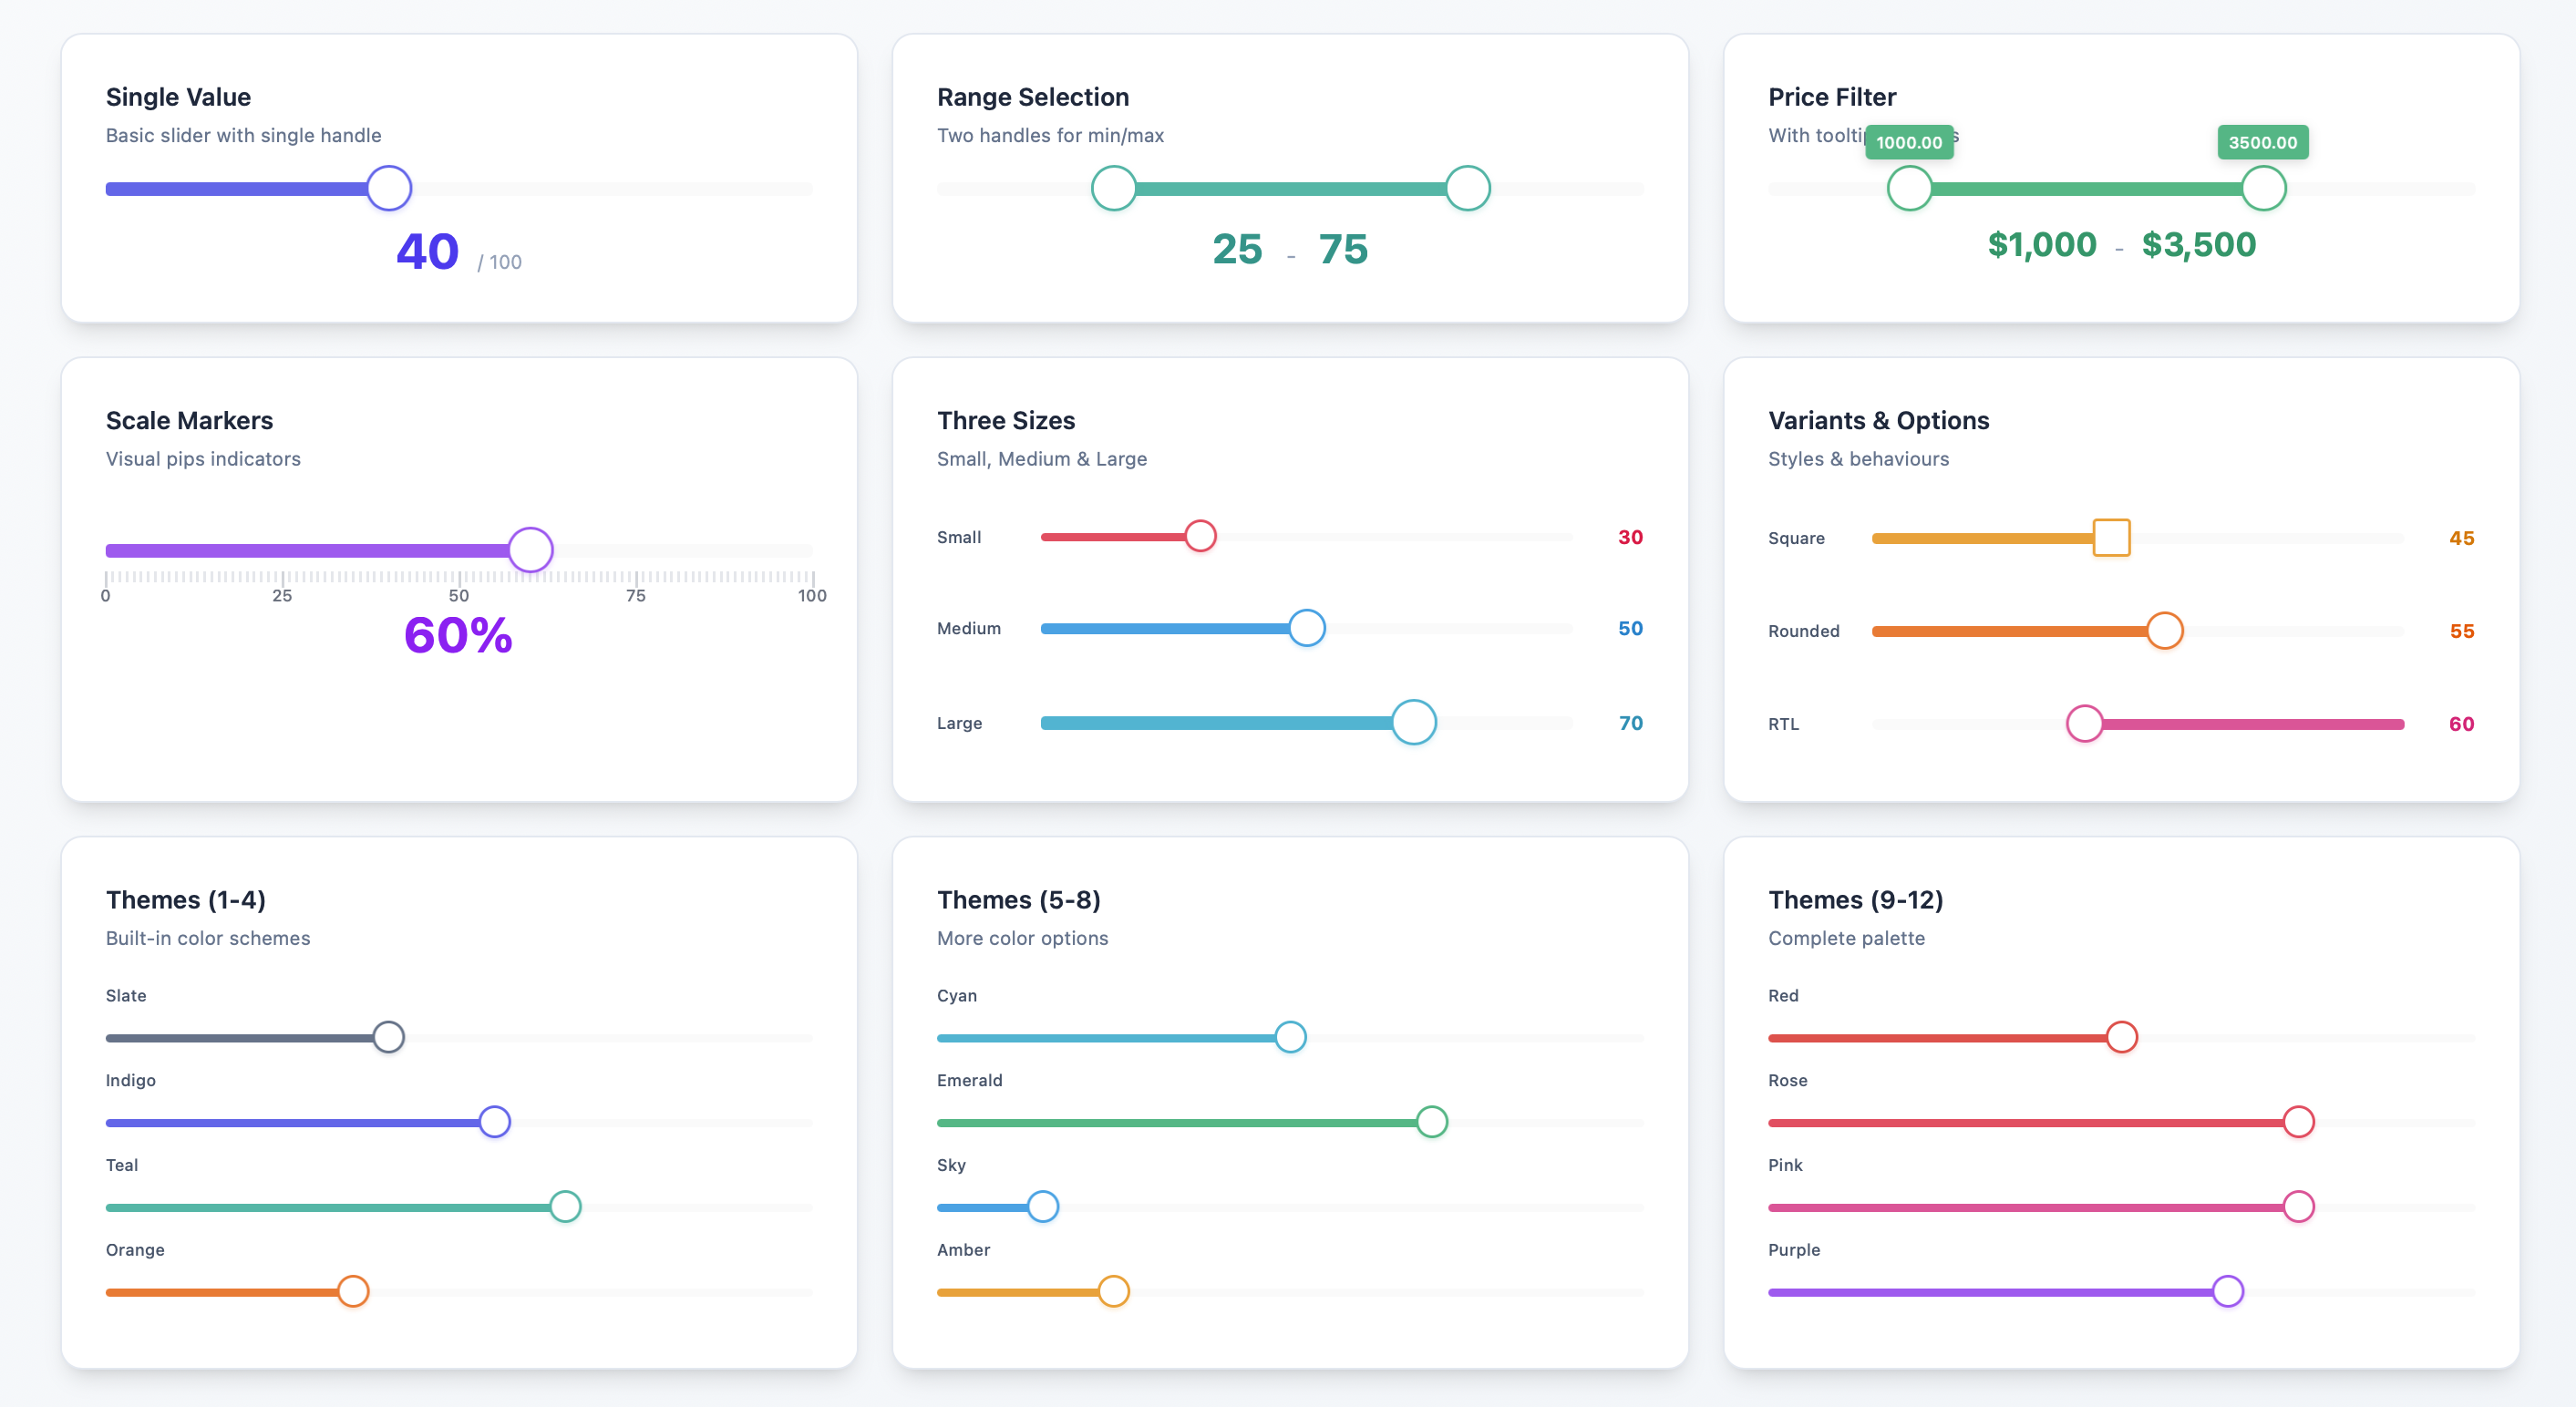
Task: Click the Amber theme slider handle
Action: (x=1113, y=1291)
